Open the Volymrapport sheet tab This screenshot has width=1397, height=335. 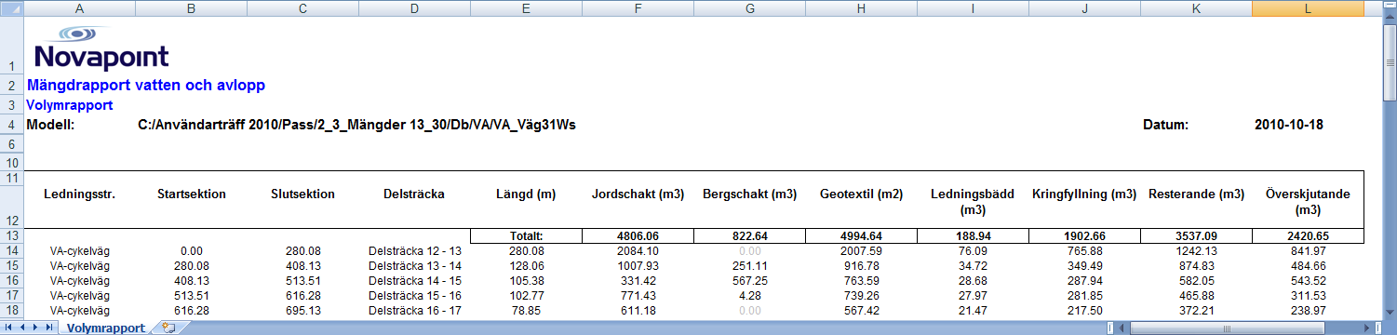pos(105,328)
